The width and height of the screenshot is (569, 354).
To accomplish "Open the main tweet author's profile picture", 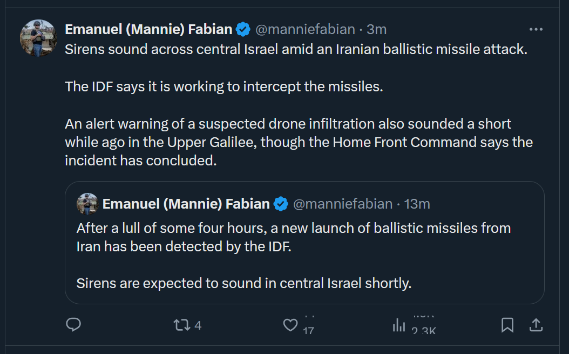I will click(38, 38).
